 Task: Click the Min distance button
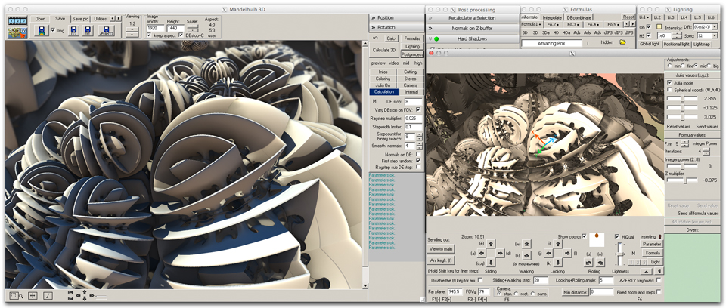click(575, 292)
